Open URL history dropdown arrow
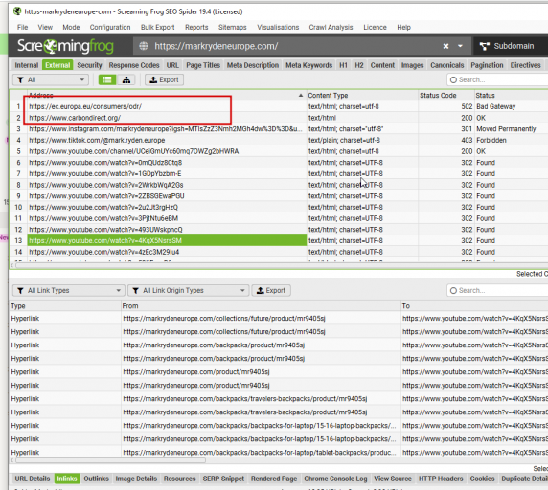The height and width of the screenshot is (490, 548). tap(460, 46)
